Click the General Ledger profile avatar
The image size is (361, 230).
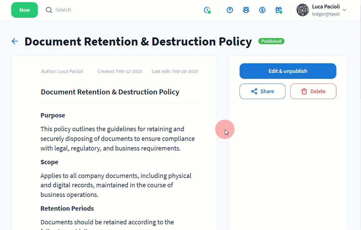tap(302, 10)
